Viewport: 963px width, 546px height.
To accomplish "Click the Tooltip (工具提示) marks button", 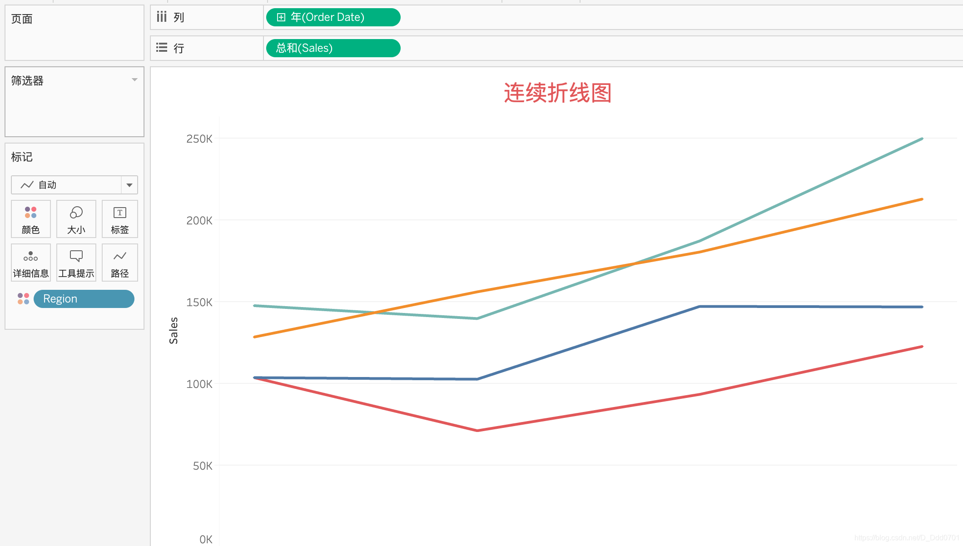I will point(76,263).
